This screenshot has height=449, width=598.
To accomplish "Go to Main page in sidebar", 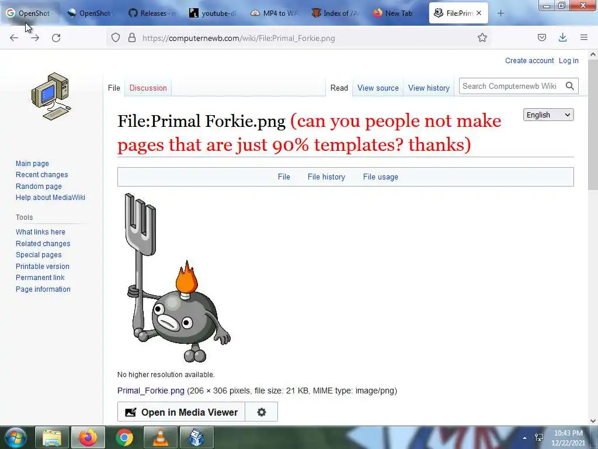I will pyautogui.click(x=33, y=164).
